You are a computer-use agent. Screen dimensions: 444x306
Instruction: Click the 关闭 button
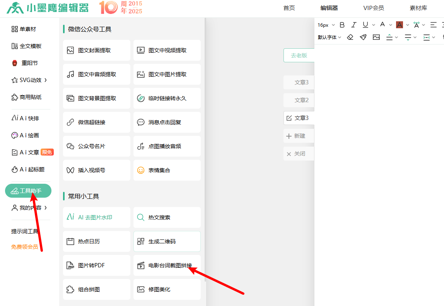click(x=299, y=154)
